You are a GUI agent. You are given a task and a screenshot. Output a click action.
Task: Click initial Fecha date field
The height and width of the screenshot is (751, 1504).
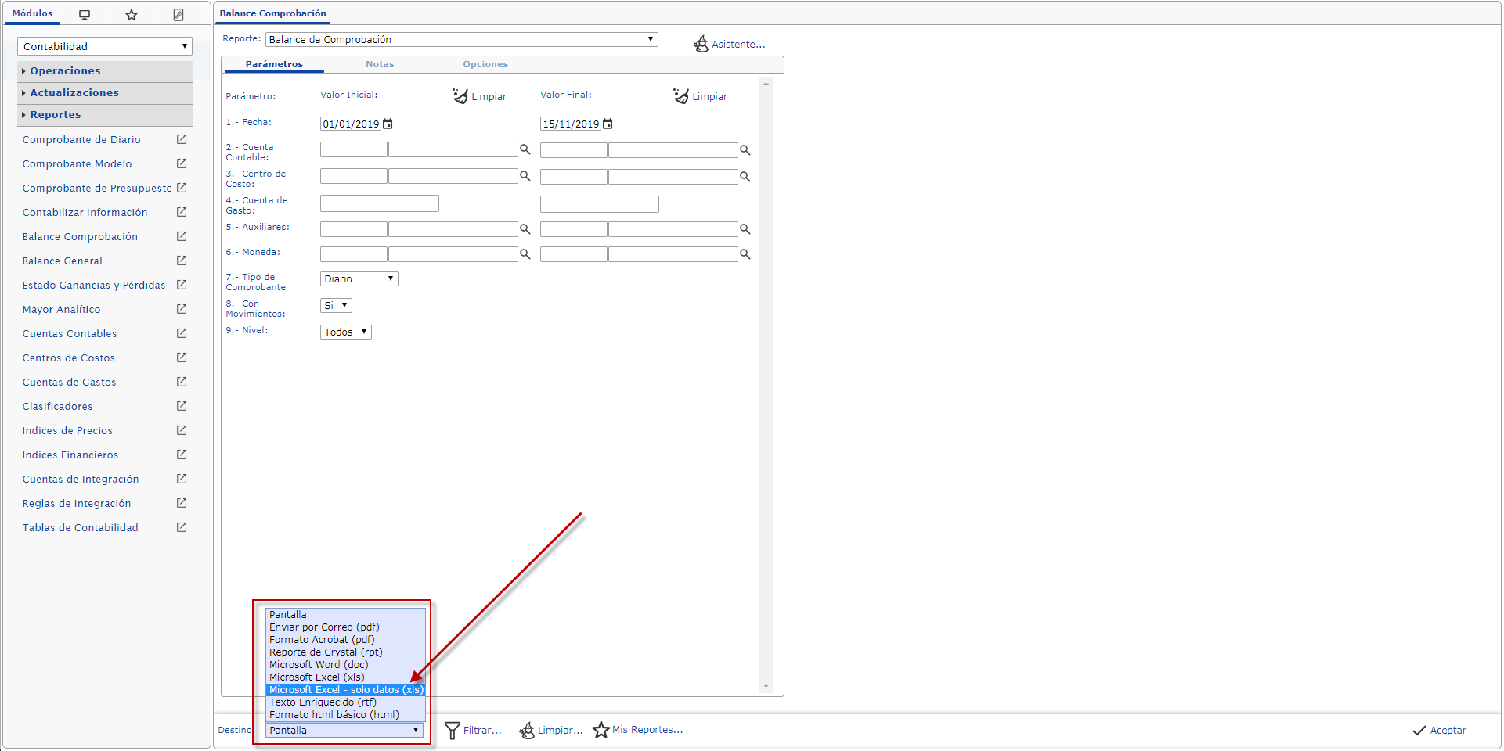(351, 124)
